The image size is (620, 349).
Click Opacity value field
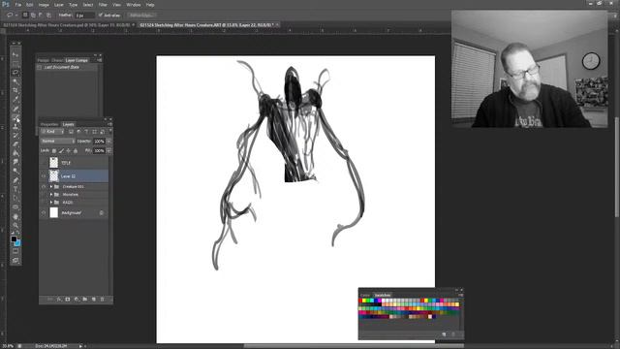tap(99, 141)
